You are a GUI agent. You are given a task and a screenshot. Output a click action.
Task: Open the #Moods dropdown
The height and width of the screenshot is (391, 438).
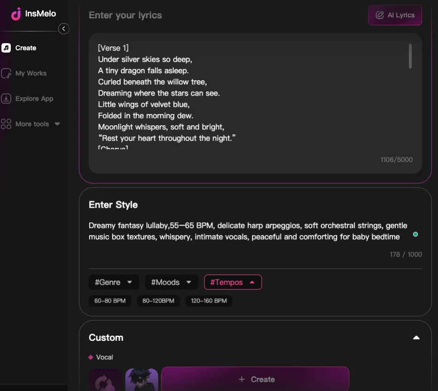click(172, 282)
